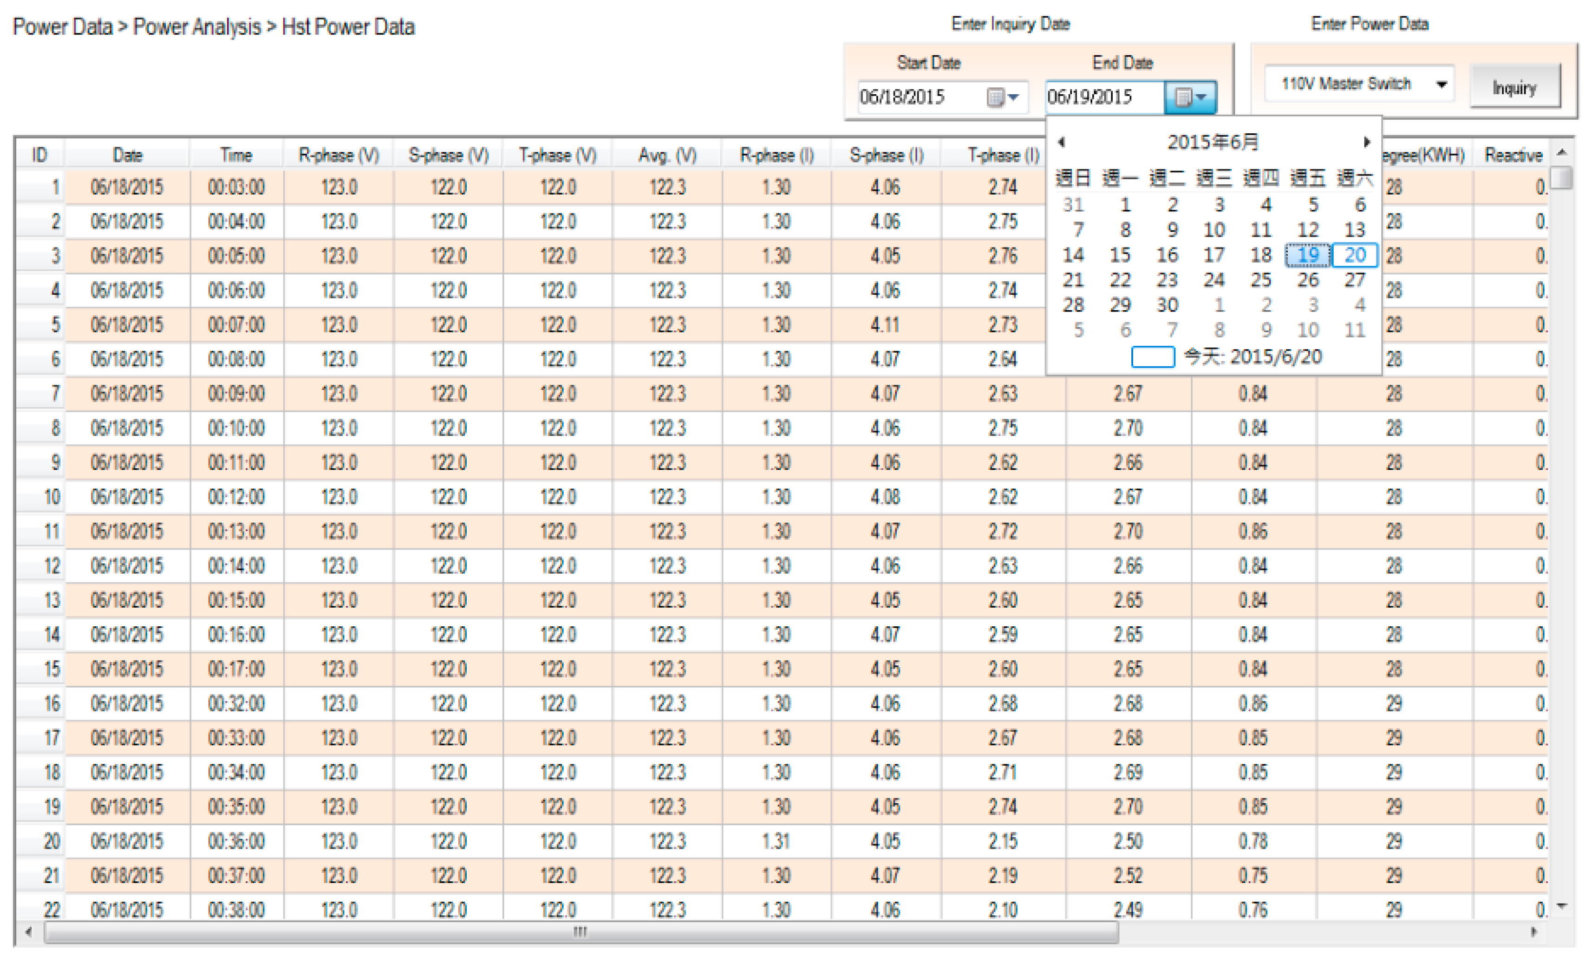The height and width of the screenshot is (961, 1586).
Task: Click the 2015年6月 calendar month title
Action: point(1213,142)
